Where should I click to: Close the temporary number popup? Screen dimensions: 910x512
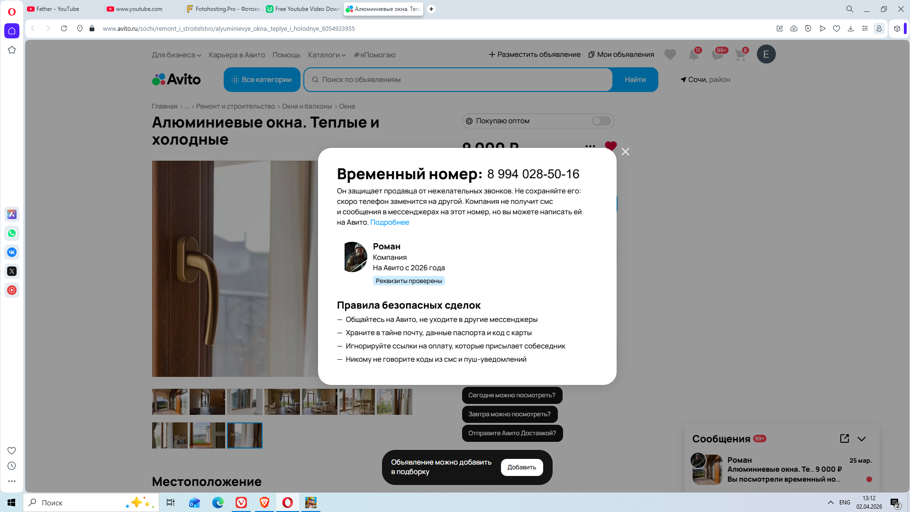point(625,152)
